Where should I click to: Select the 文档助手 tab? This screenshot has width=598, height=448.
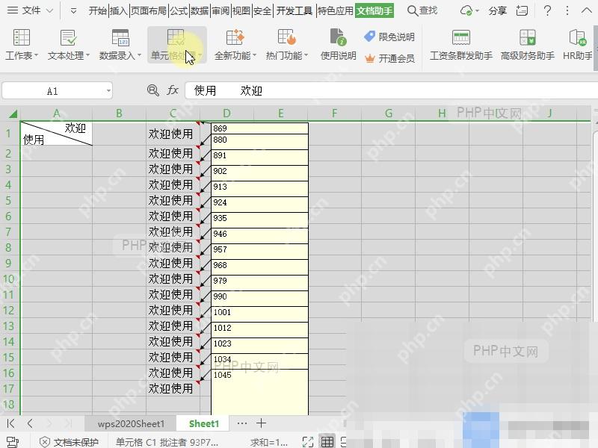374,10
